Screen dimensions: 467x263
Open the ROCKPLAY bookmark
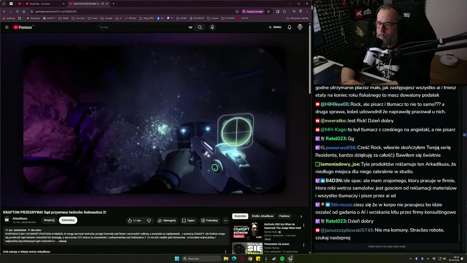[x=197, y=18]
